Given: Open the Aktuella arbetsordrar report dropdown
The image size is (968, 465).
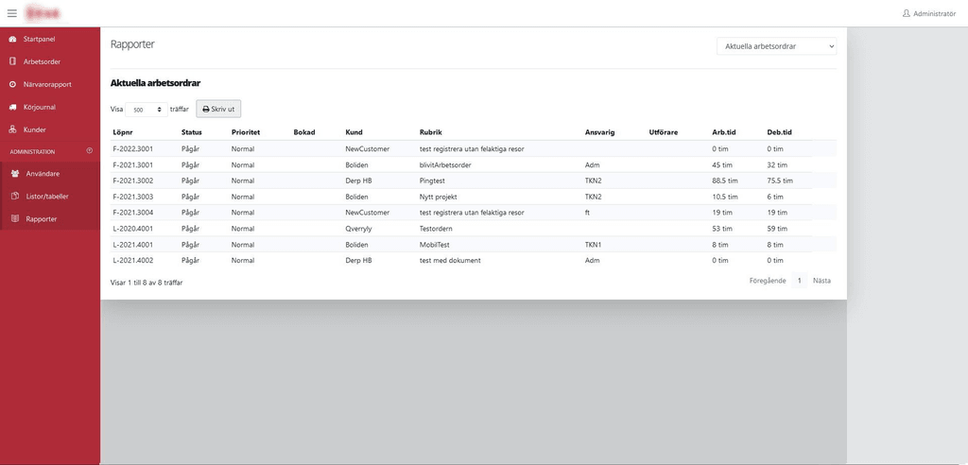Looking at the screenshot, I should pos(776,46).
